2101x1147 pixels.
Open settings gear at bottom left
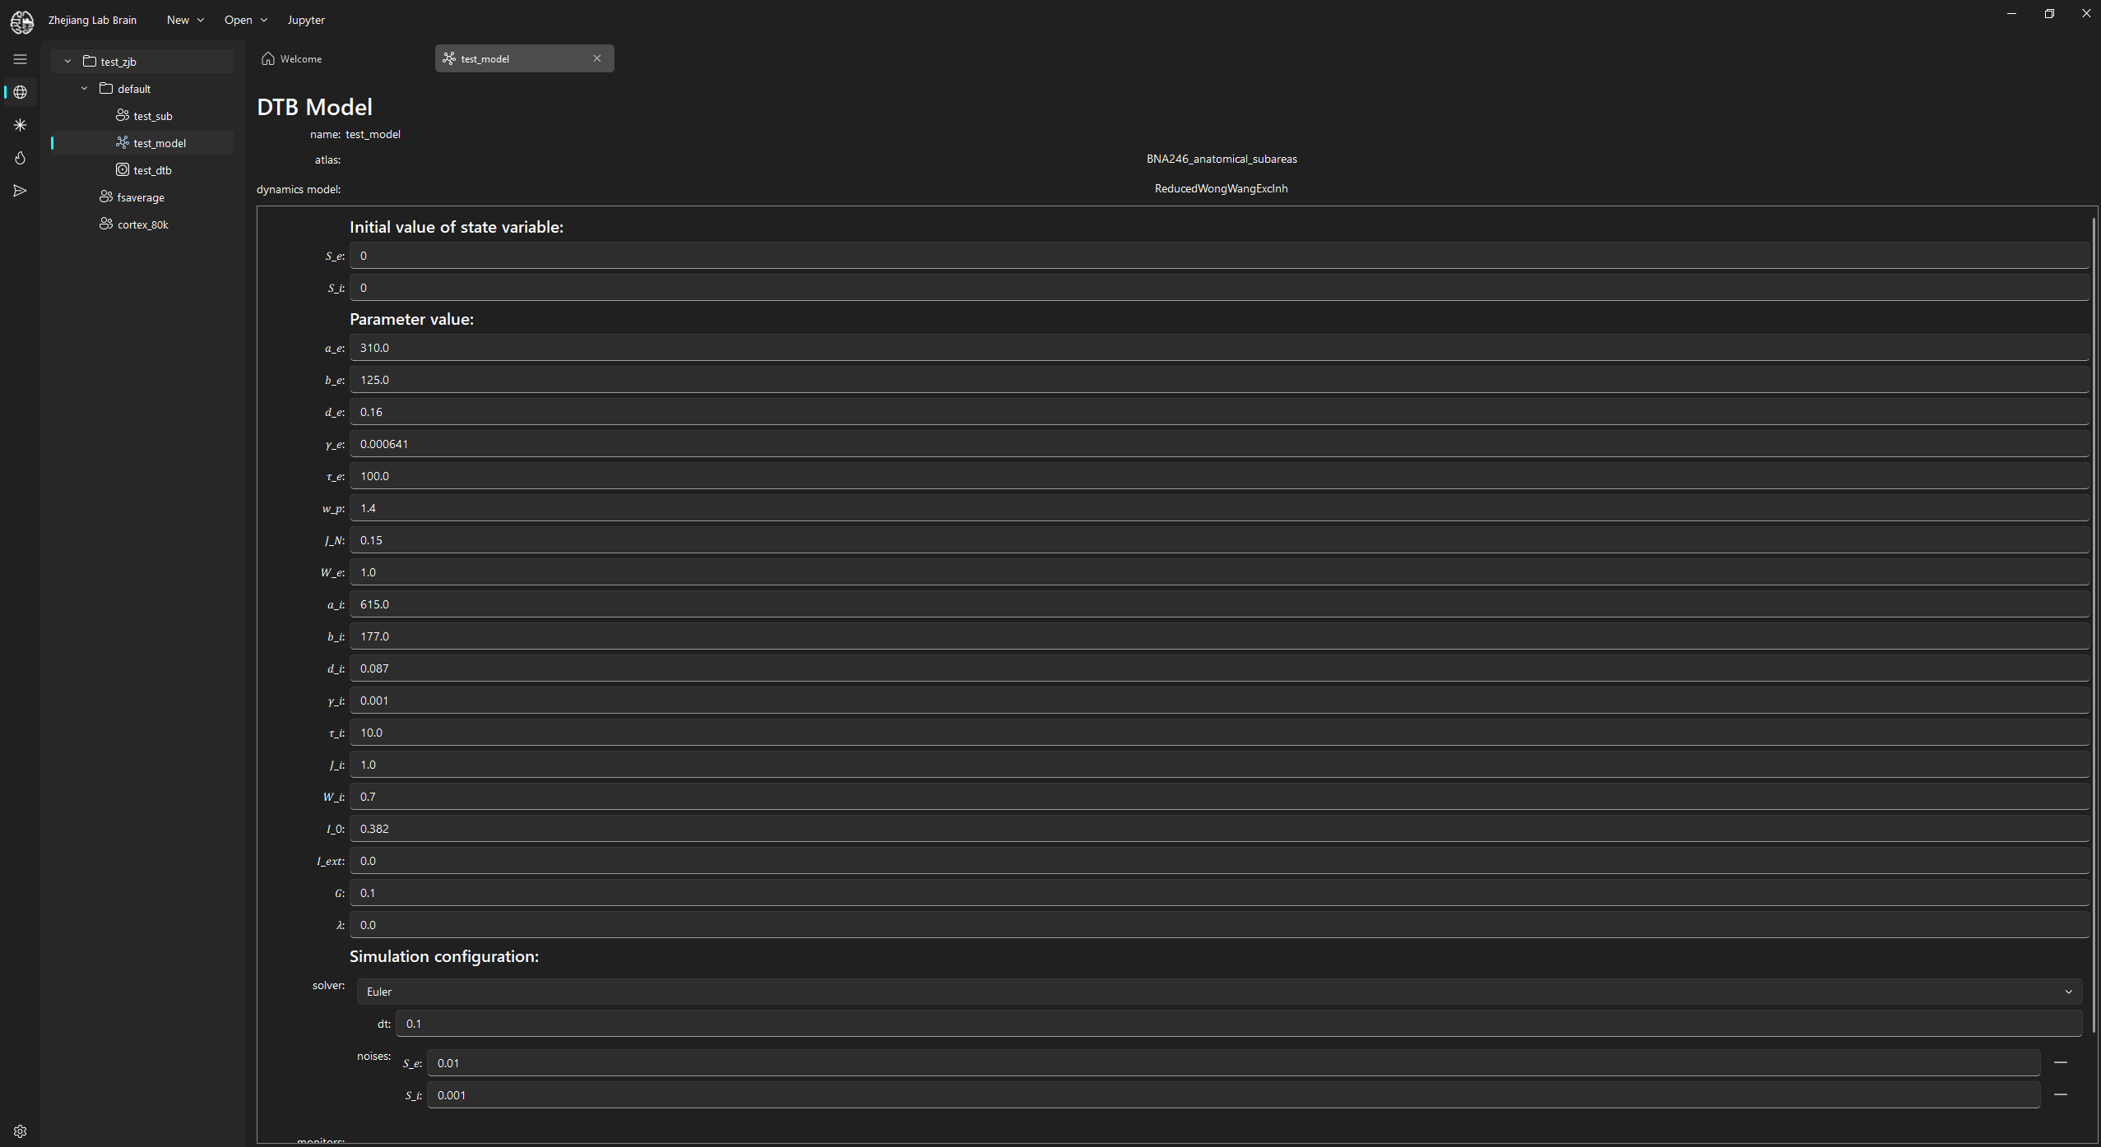point(20,1131)
